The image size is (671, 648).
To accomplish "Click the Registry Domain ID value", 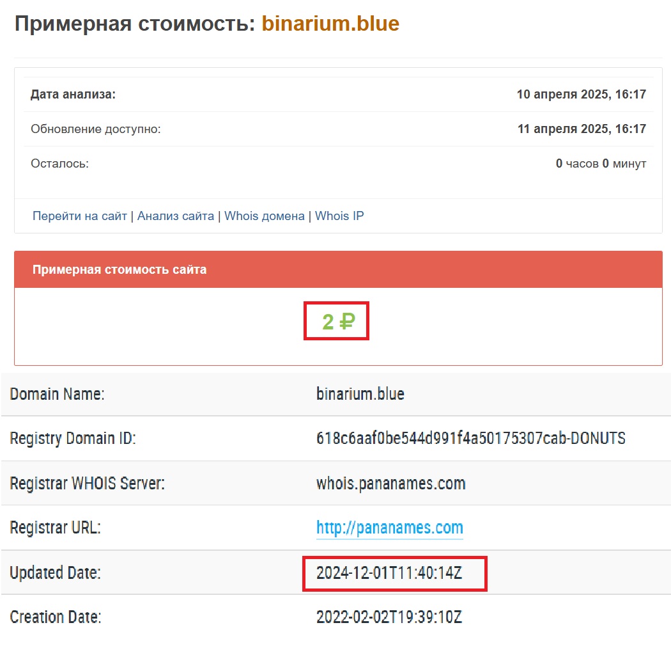I will (470, 438).
